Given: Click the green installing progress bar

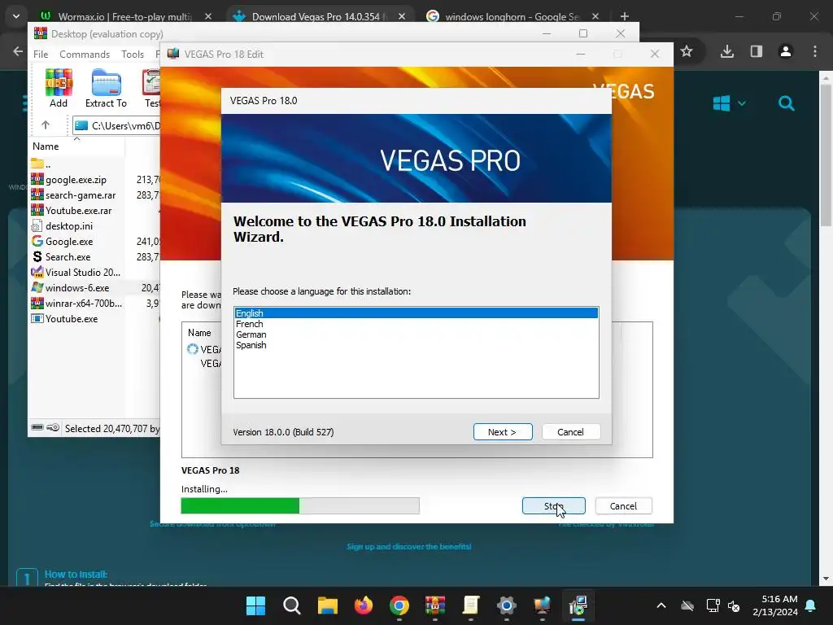Looking at the screenshot, I should pyautogui.click(x=300, y=505).
